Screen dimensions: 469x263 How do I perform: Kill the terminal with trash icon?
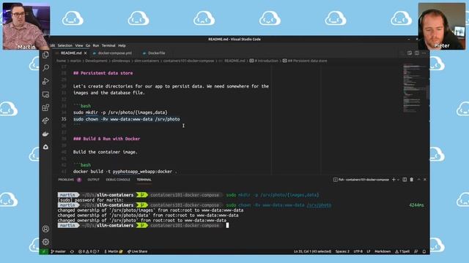[x=412, y=180]
